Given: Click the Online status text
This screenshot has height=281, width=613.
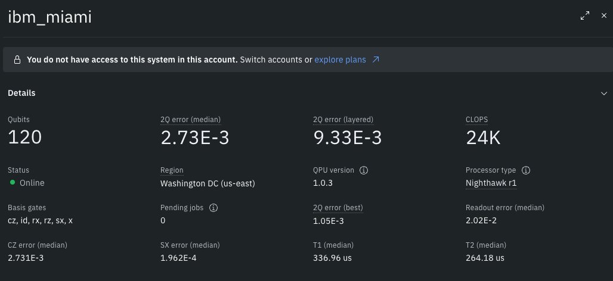Looking at the screenshot, I should pos(32,183).
